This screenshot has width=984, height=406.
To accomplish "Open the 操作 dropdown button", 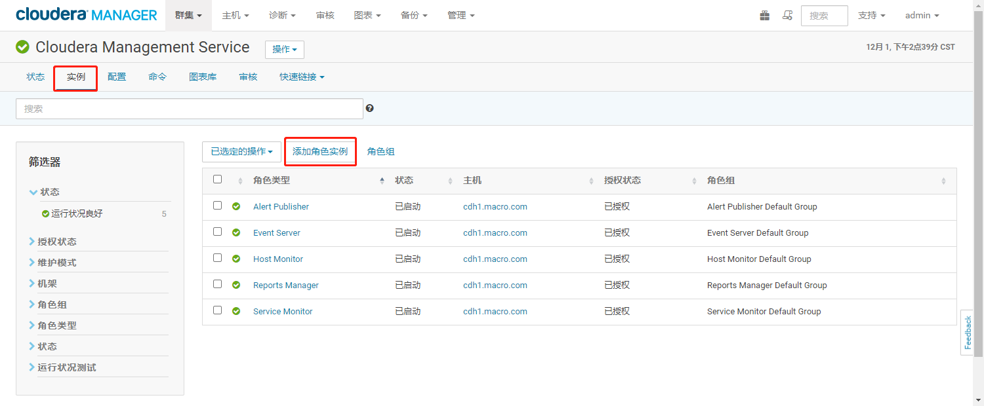I will tap(285, 50).
